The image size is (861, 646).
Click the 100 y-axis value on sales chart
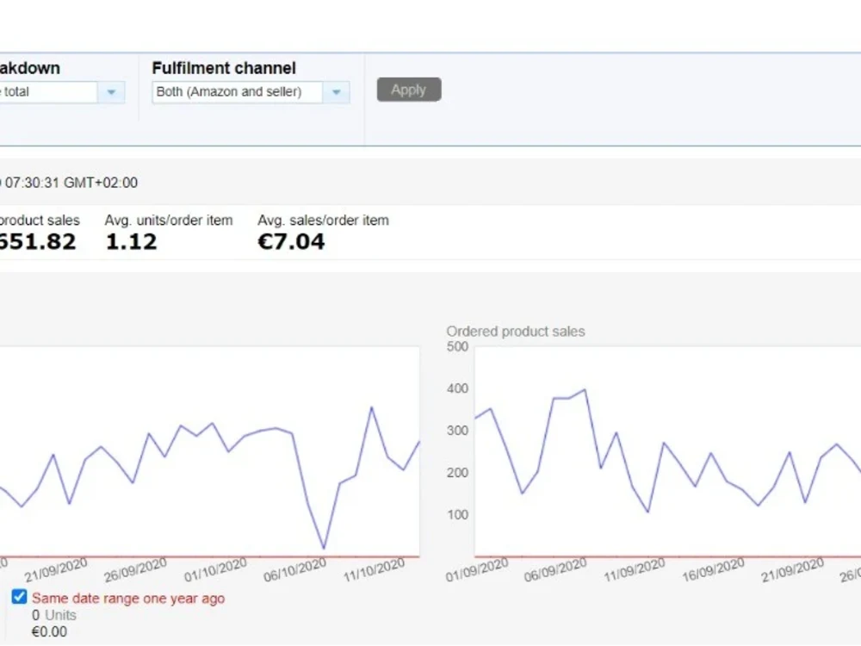point(457,515)
